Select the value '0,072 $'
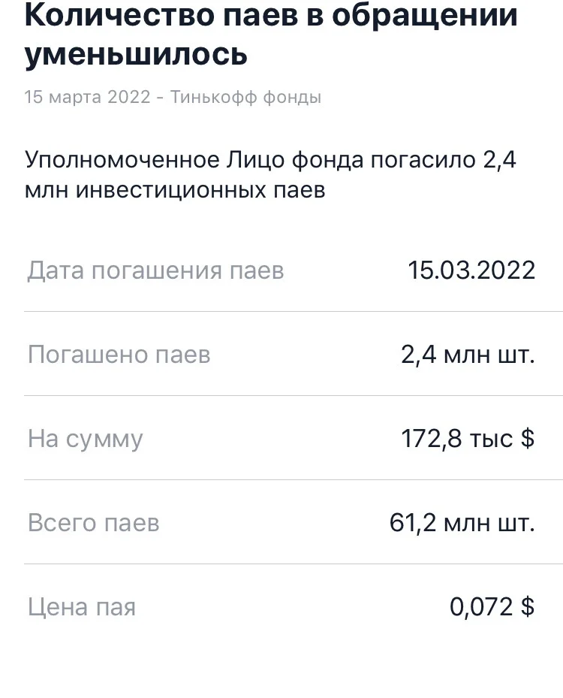The image size is (563, 698). tap(492, 606)
